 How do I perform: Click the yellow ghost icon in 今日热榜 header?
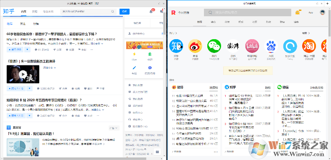(x=298, y=12)
